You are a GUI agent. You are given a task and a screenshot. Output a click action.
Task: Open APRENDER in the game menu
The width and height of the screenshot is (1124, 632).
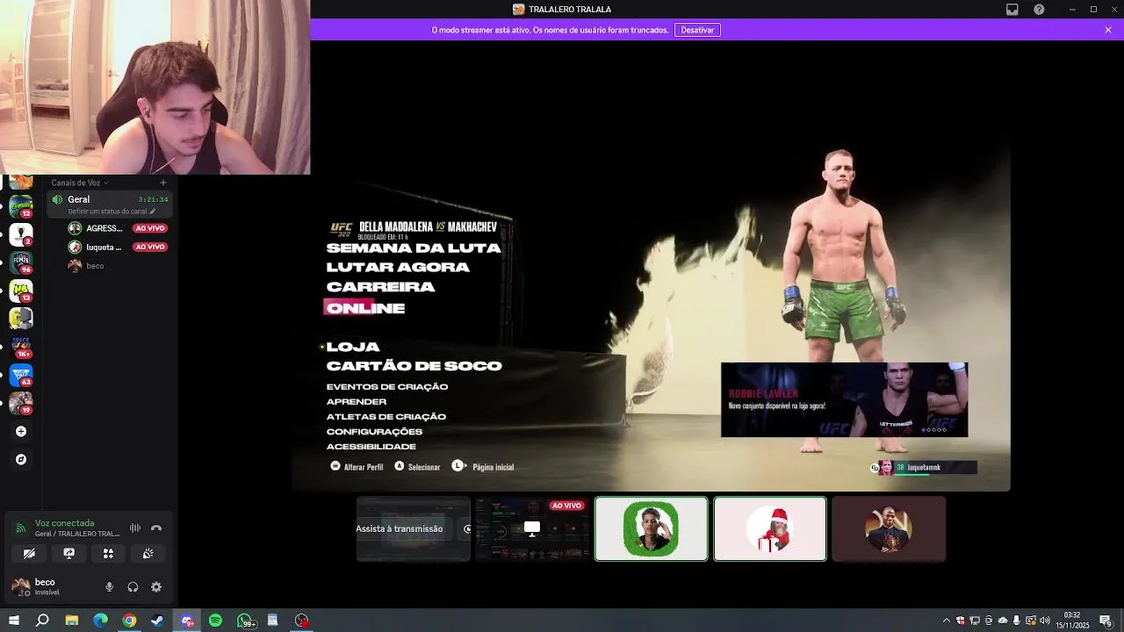coord(357,402)
